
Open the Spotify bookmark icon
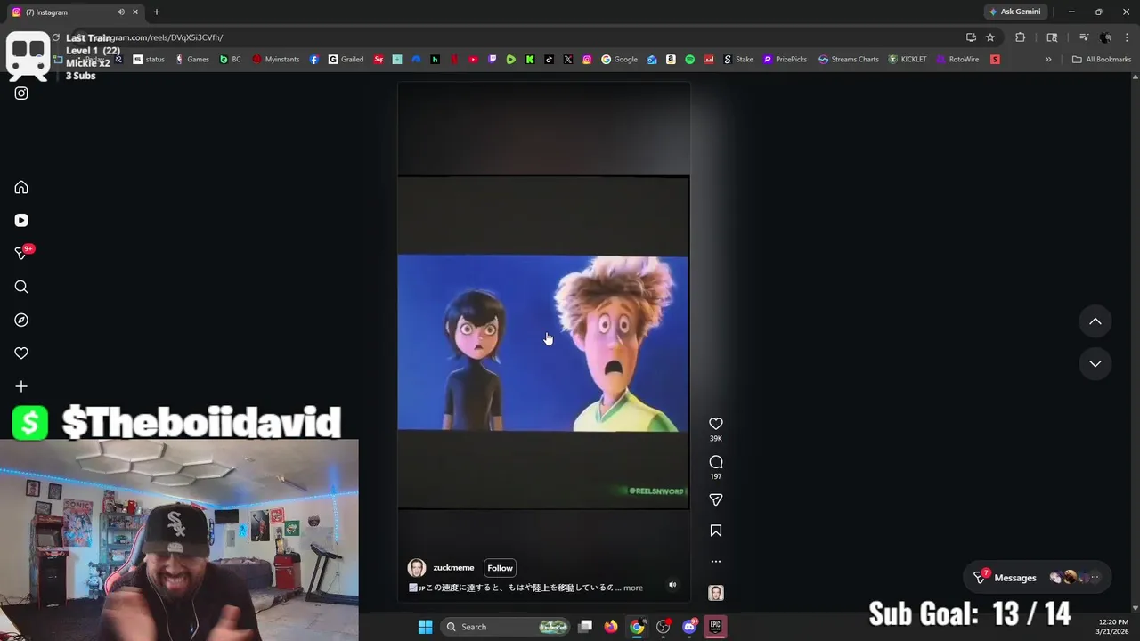point(689,60)
